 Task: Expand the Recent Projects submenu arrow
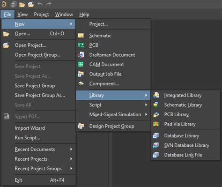71,159
